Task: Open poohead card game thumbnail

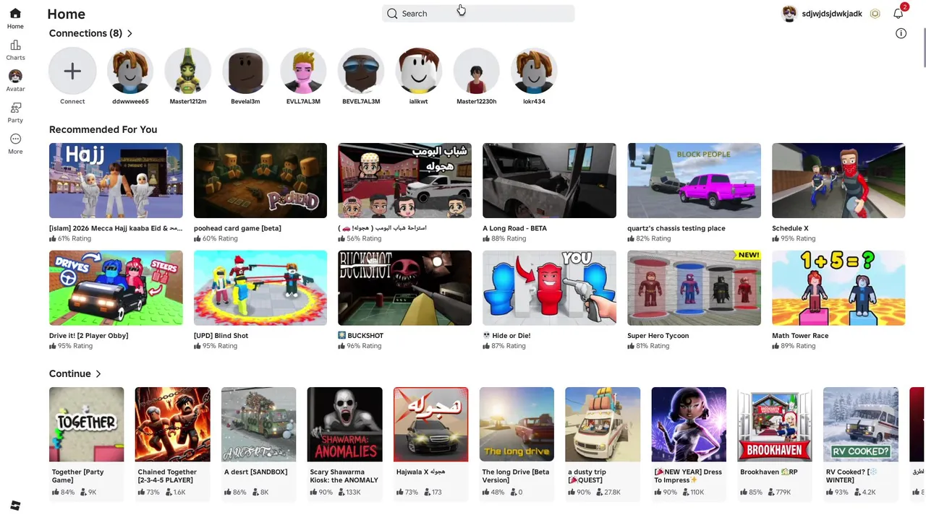Action: pyautogui.click(x=260, y=181)
